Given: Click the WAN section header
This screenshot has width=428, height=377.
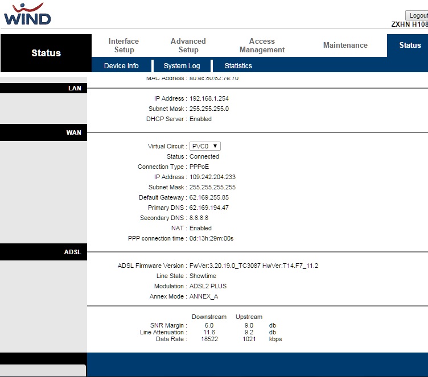Looking at the screenshot, I should (x=44, y=132).
